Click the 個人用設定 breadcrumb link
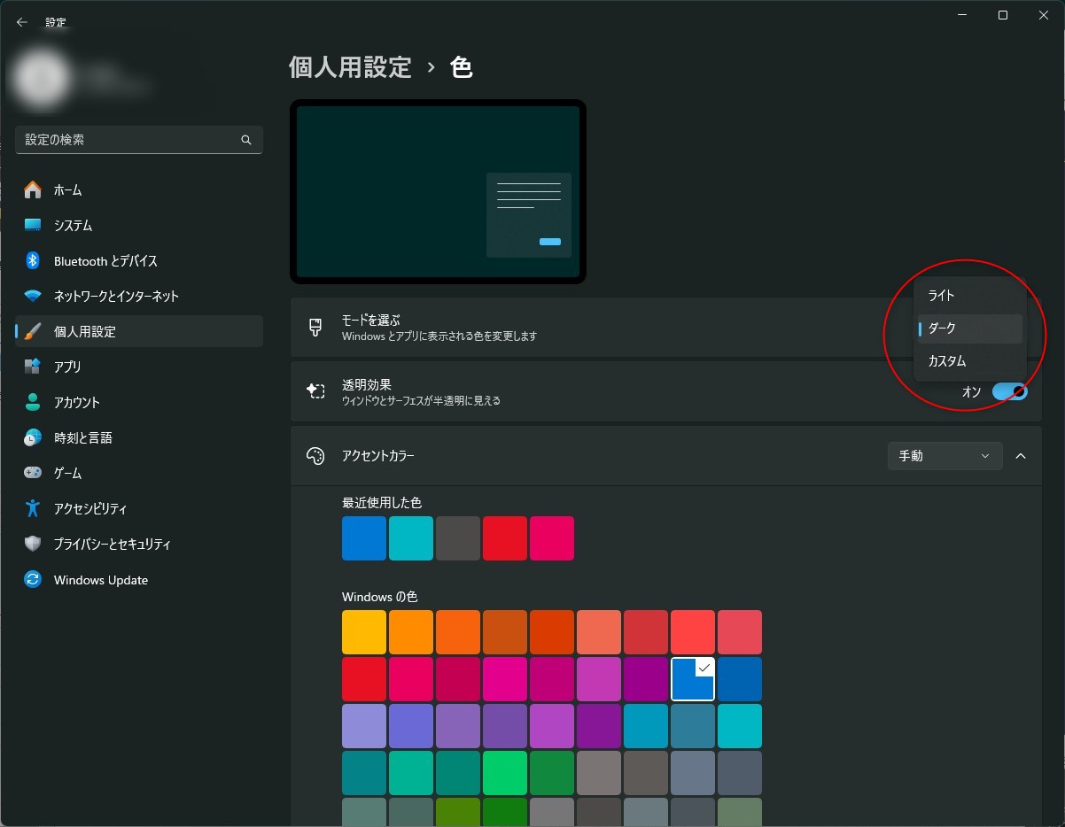1065x827 pixels. pyautogui.click(x=350, y=67)
